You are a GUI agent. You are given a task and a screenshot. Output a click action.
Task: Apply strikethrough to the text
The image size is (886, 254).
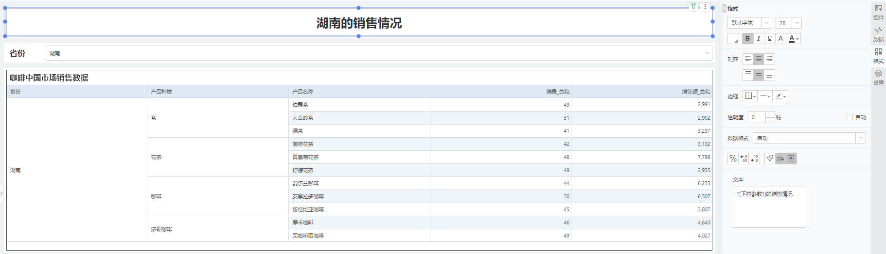780,39
